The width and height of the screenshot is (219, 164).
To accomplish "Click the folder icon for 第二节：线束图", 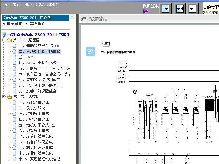I will [x=9, y=97].
